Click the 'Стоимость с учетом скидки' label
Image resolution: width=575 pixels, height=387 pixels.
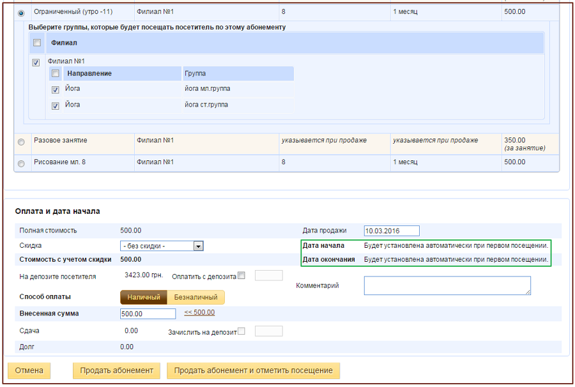[65, 259]
